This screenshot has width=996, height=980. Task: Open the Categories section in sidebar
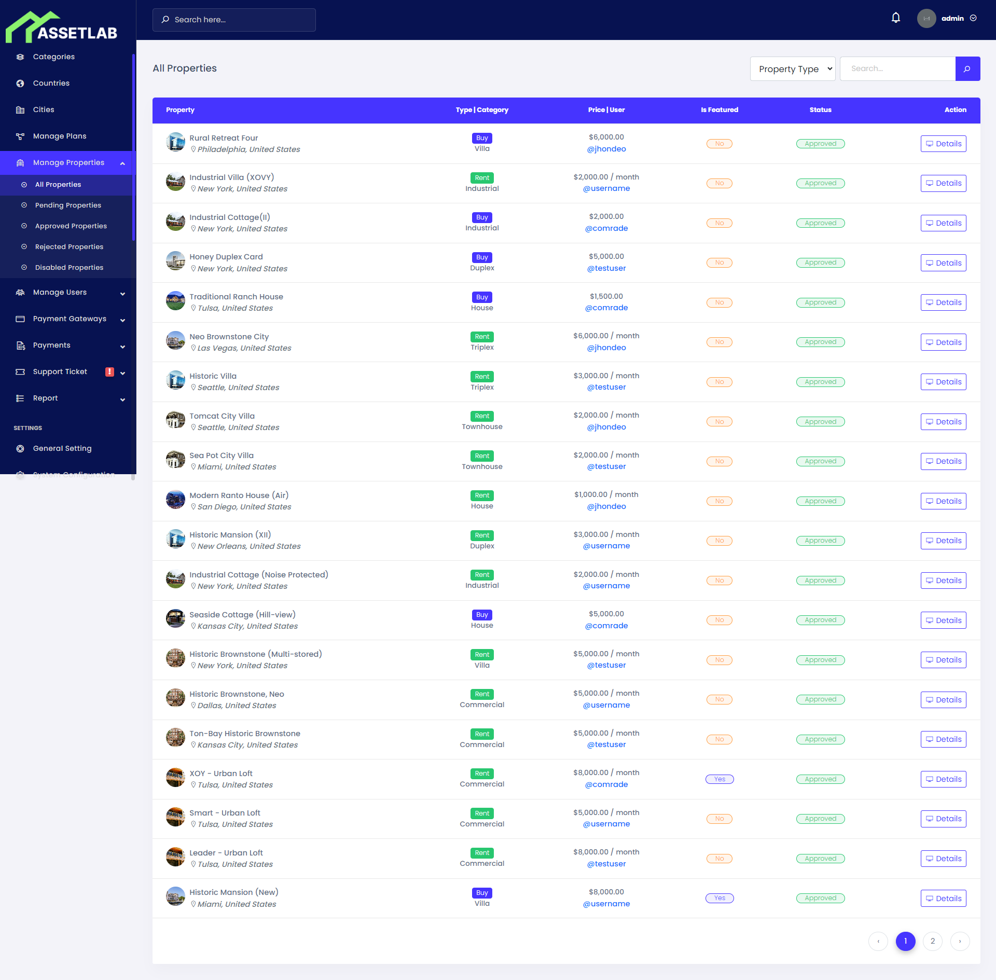click(53, 57)
